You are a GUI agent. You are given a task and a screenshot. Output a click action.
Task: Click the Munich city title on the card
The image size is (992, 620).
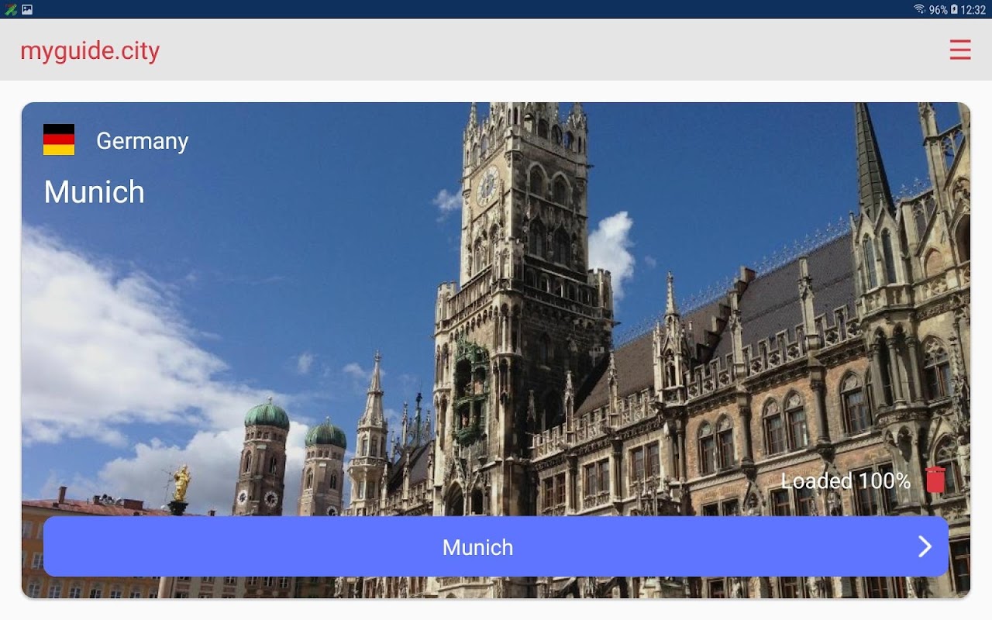pos(95,191)
